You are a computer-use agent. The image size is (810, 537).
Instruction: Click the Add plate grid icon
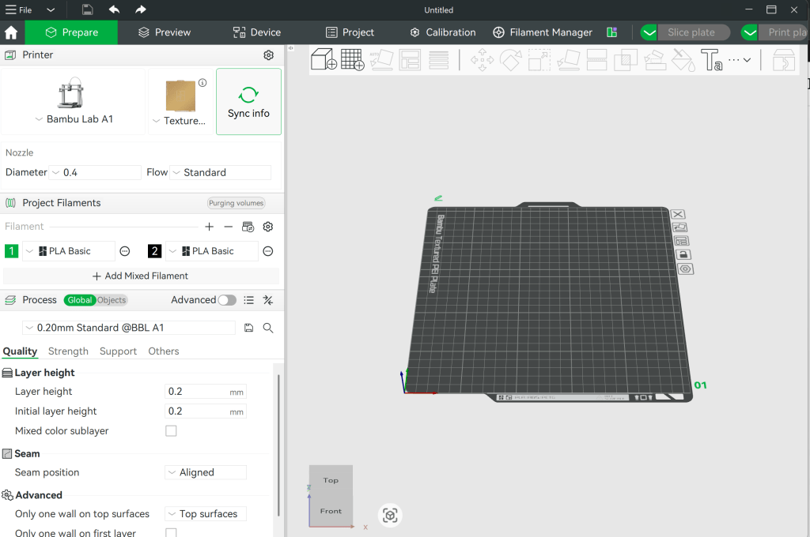click(x=352, y=59)
